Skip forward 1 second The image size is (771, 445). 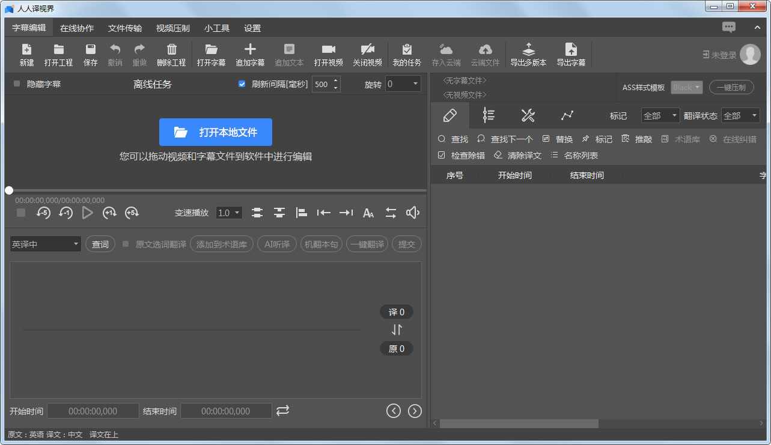point(109,213)
